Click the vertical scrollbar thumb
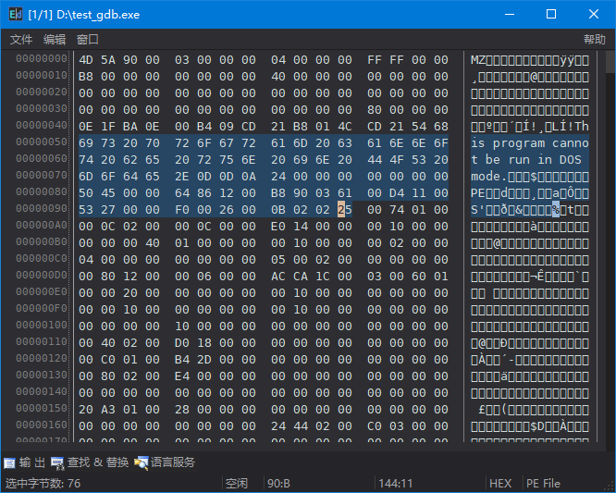Viewport: 616px width, 493px height. 610,62
